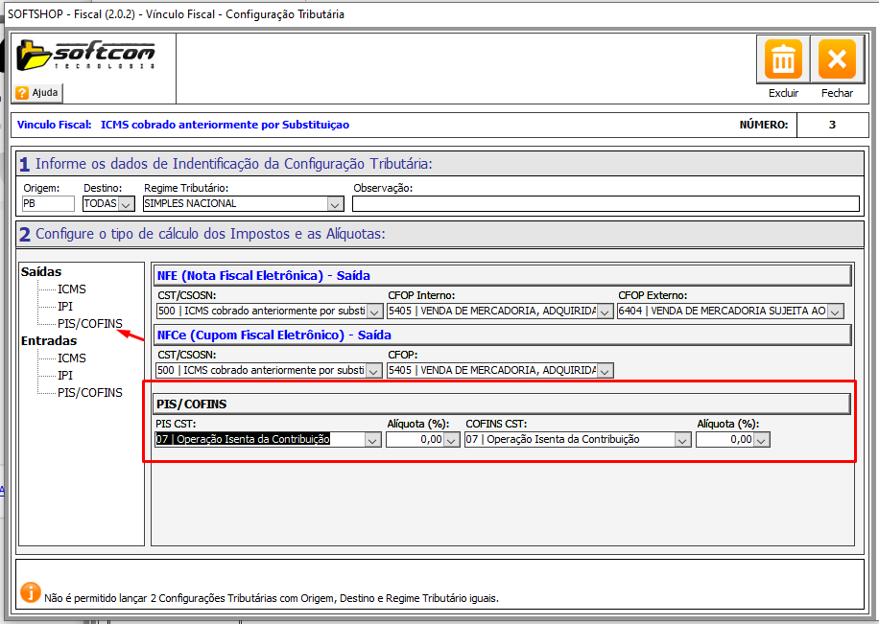
Task: Click the Excluir trash can icon
Action: coord(784,60)
